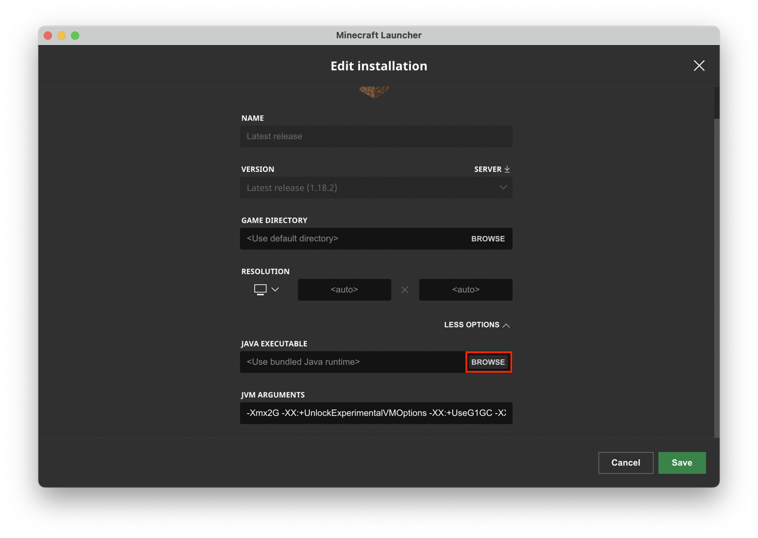Click the JVM ARGUMENTS input field
Viewport: 758px width, 538px height.
(x=377, y=413)
